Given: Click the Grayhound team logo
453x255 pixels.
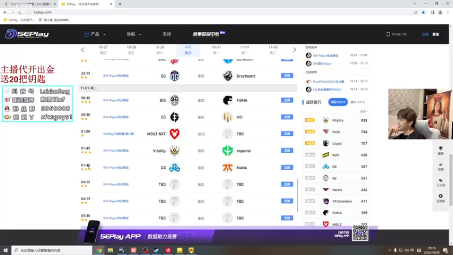Looking at the screenshot, I should pyautogui.click(x=228, y=76).
